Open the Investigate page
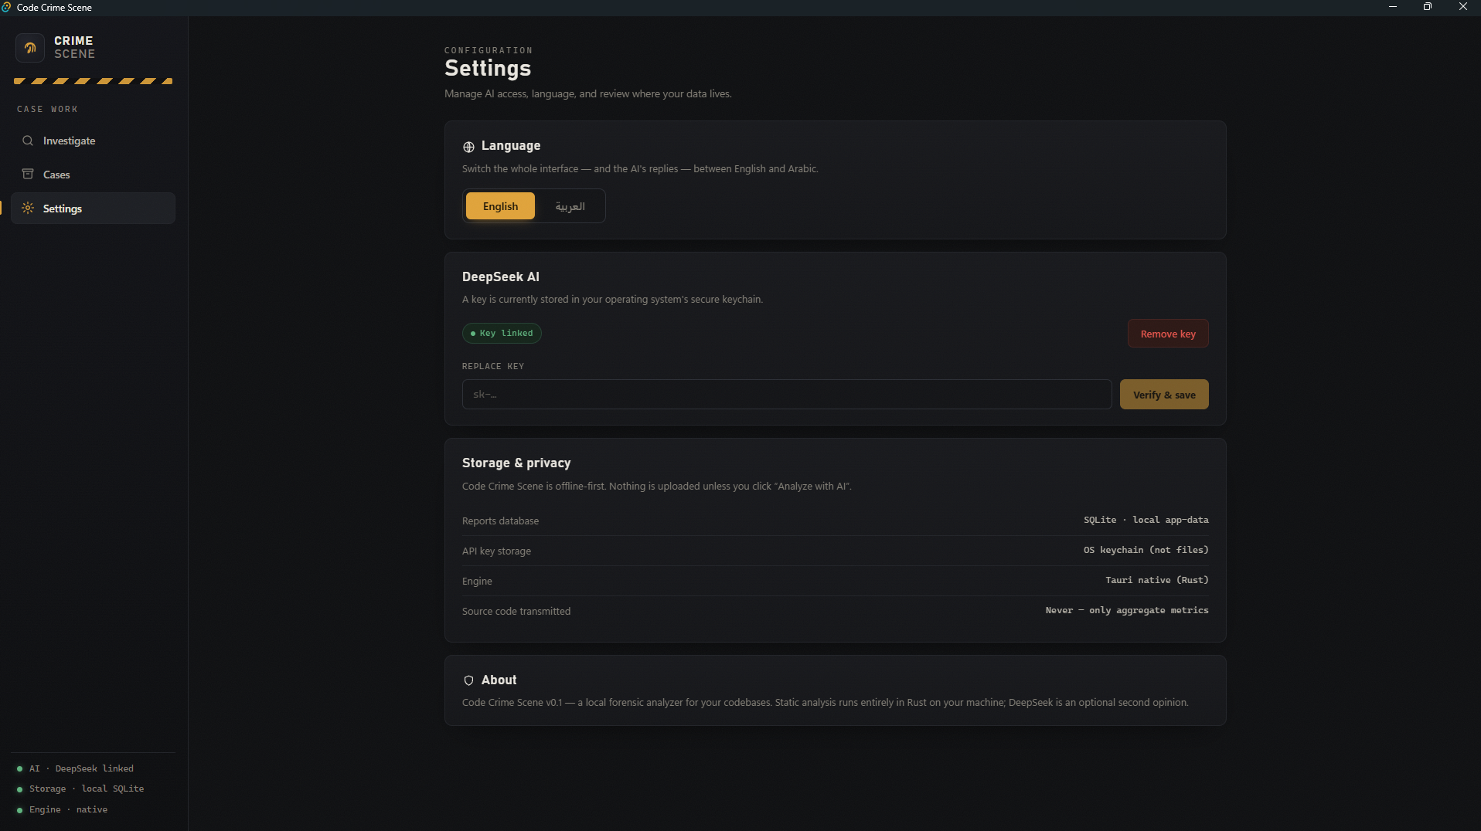The height and width of the screenshot is (831, 1481). (x=93, y=141)
